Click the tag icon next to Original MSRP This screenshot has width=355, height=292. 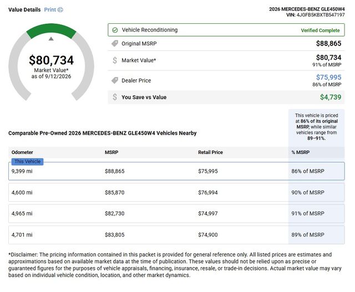tap(115, 43)
